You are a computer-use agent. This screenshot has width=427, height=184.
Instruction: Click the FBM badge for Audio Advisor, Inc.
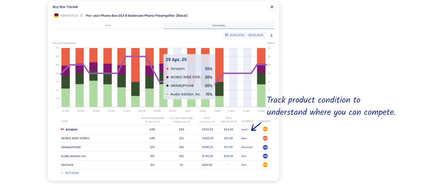[265, 156]
